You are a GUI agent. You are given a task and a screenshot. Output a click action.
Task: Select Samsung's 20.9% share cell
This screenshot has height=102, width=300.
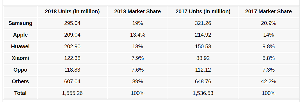pyautogui.click(x=268, y=23)
